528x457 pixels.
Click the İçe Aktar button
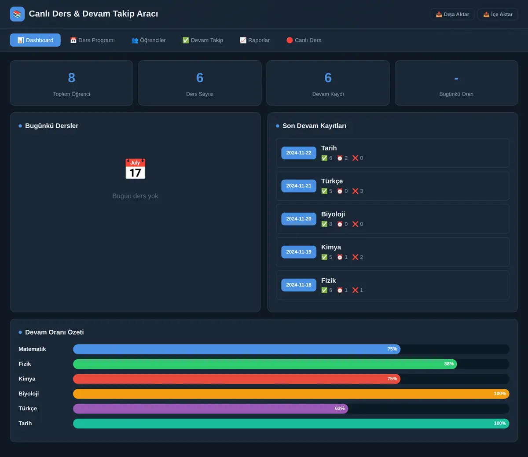pyautogui.click(x=498, y=15)
